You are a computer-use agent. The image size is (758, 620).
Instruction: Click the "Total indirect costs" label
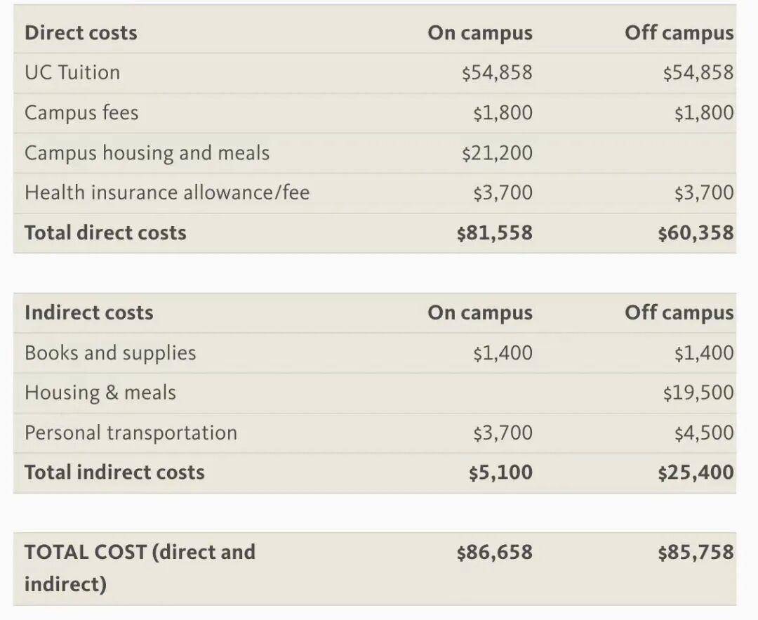pyautogui.click(x=114, y=473)
